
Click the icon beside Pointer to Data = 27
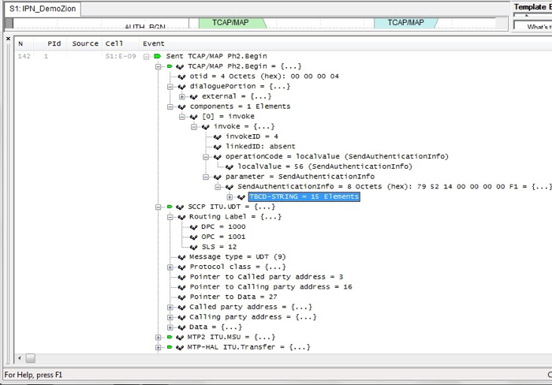181,297
